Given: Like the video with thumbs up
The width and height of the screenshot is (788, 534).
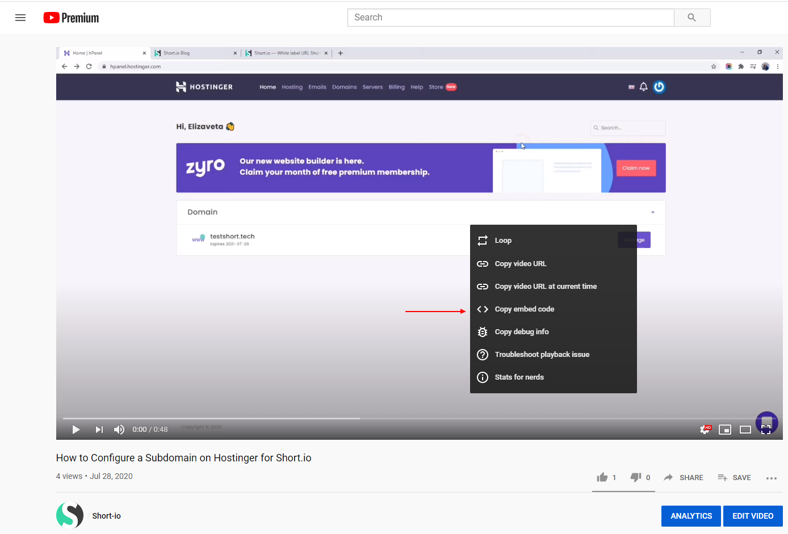Looking at the screenshot, I should pyautogui.click(x=602, y=477).
